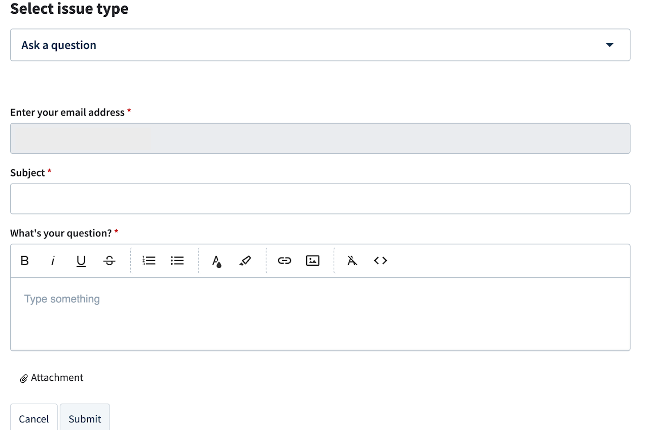Click the Subject input field

coord(320,199)
